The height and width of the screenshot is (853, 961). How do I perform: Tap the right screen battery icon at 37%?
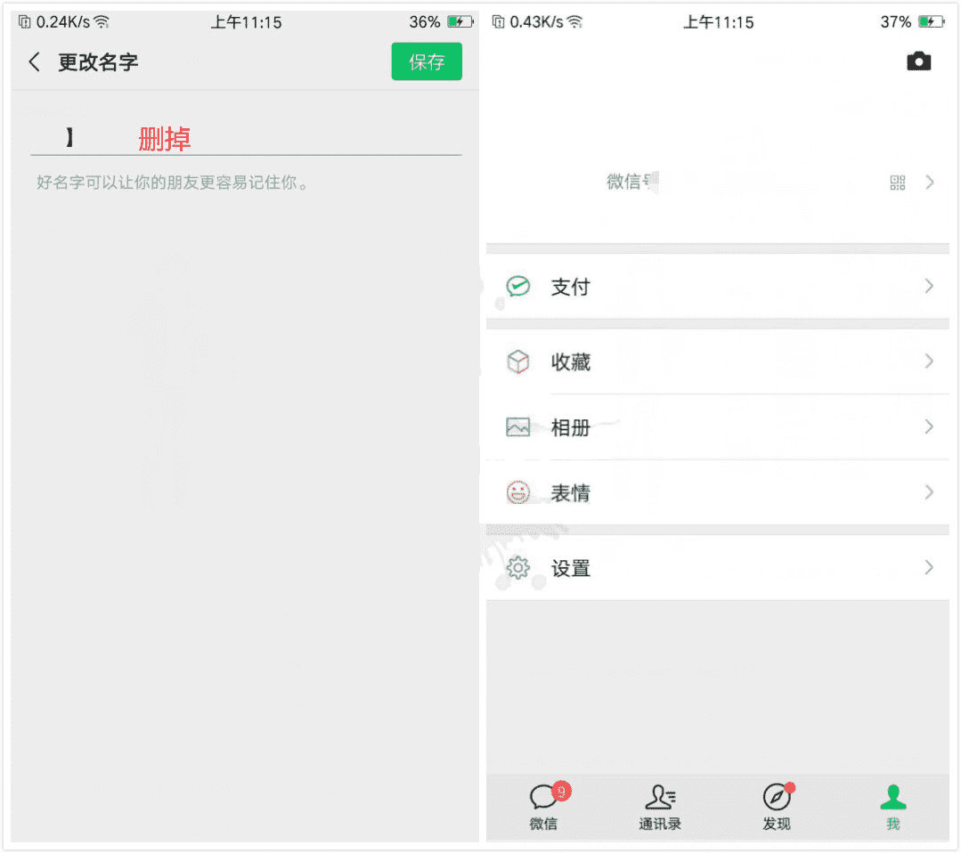[x=932, y=22]
